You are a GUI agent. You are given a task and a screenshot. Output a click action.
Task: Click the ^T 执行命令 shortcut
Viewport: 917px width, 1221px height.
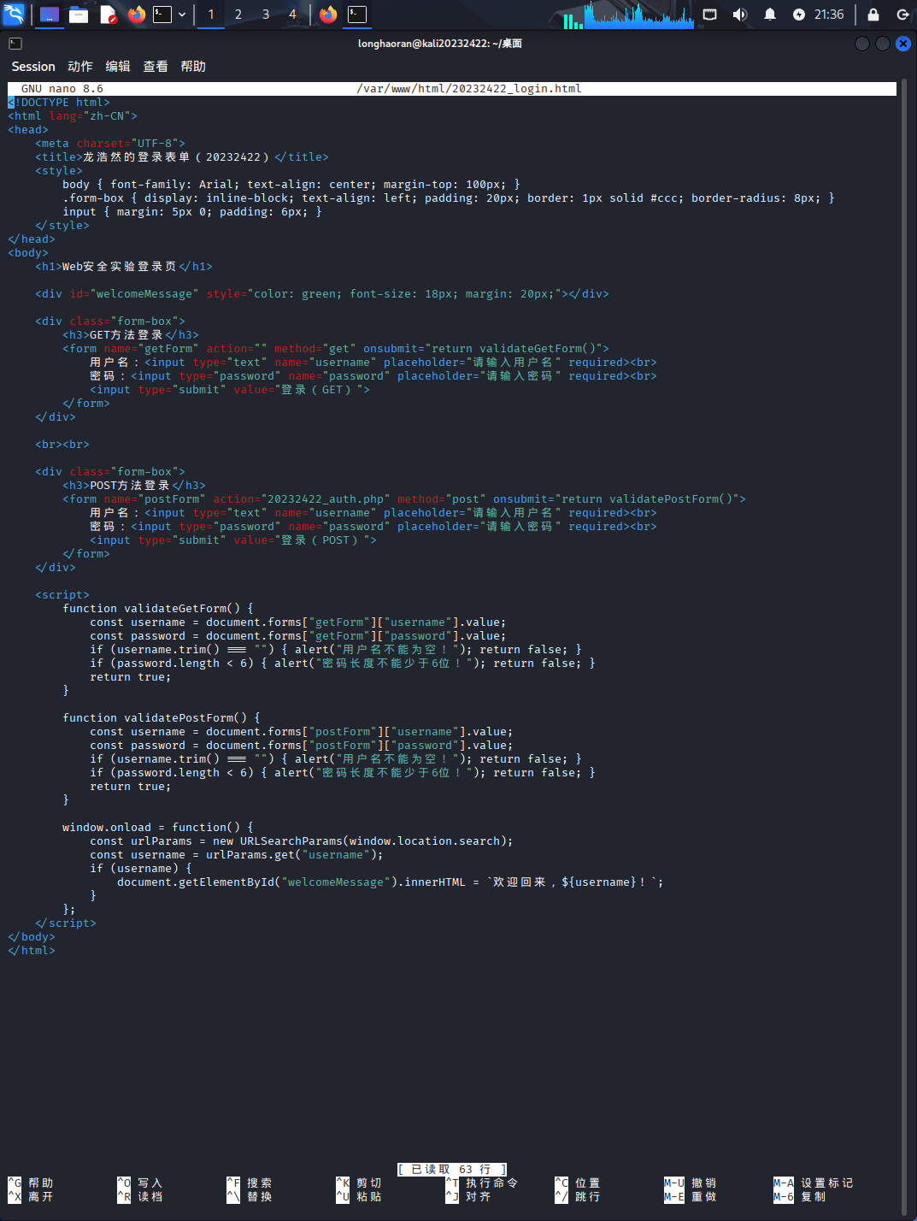[x=482, y=1183]
